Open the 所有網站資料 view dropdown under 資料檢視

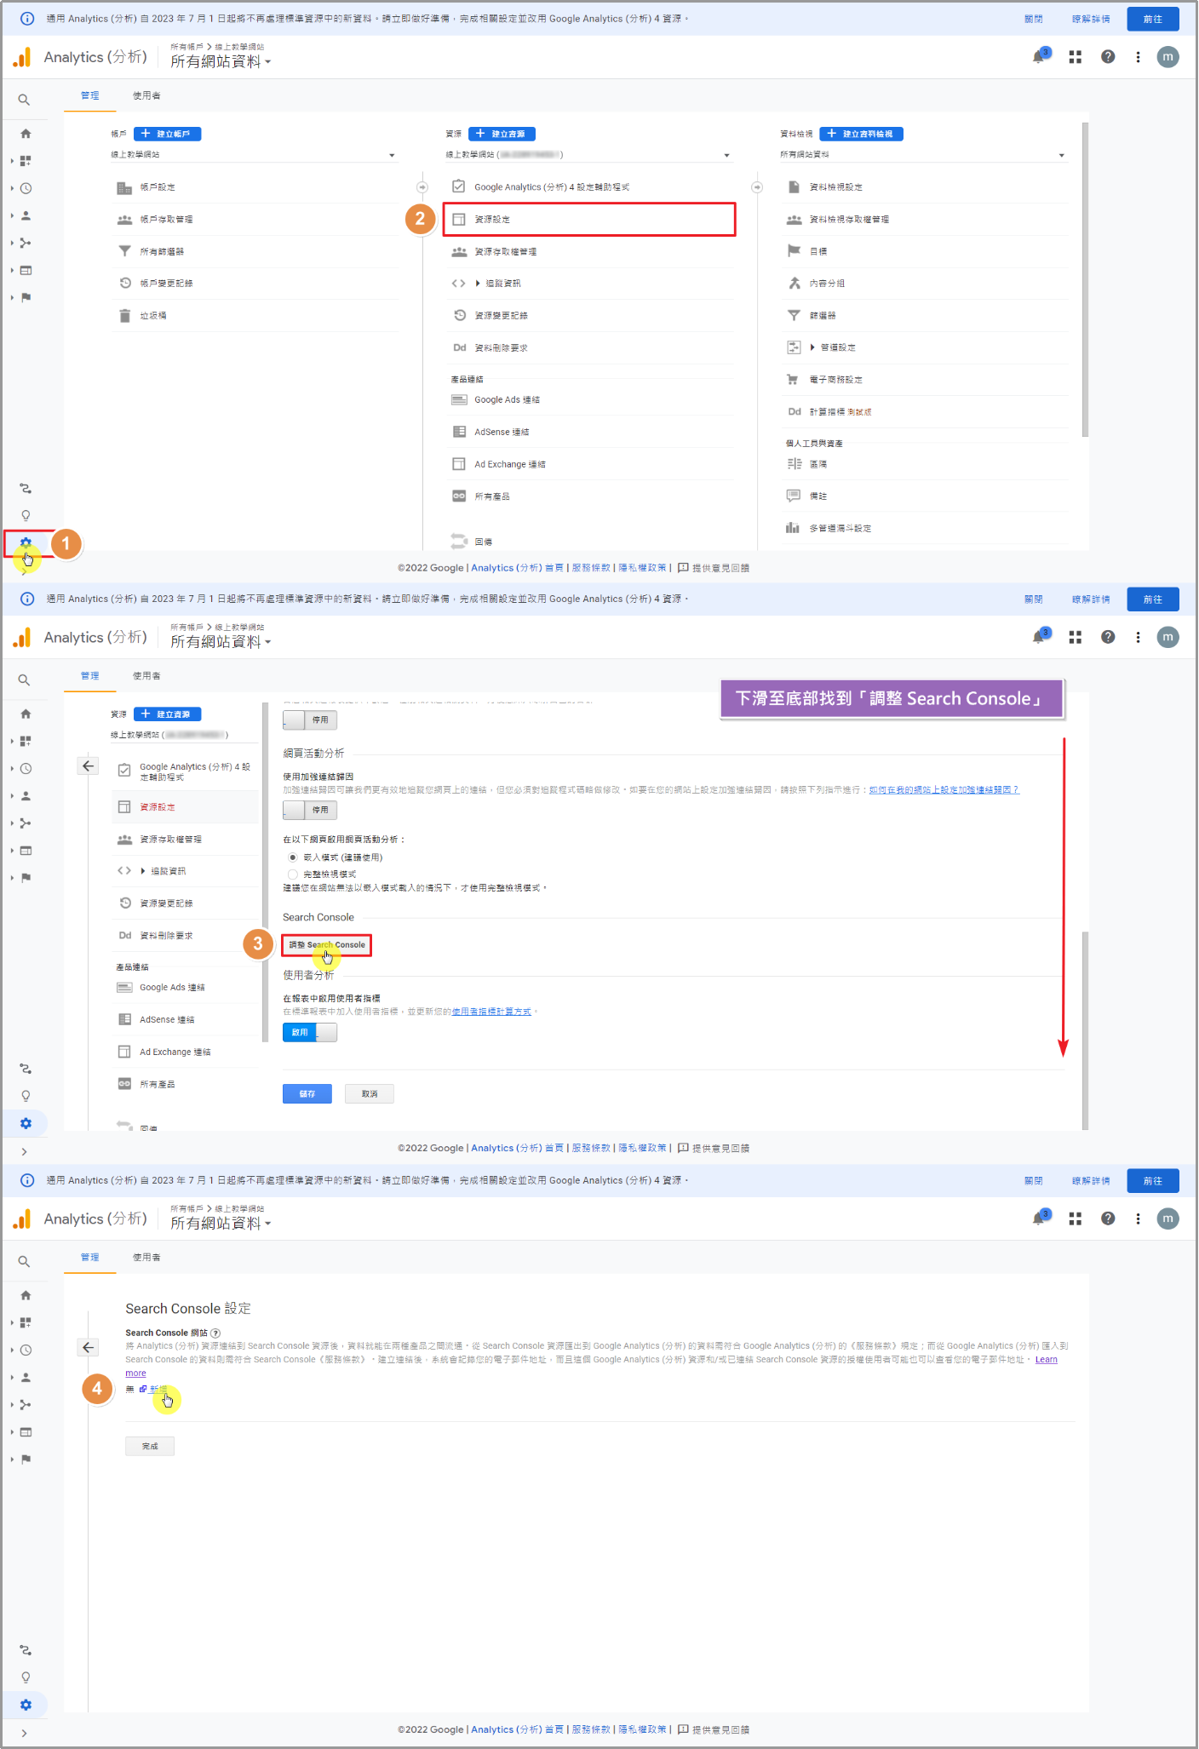click(x=922, y=155)
